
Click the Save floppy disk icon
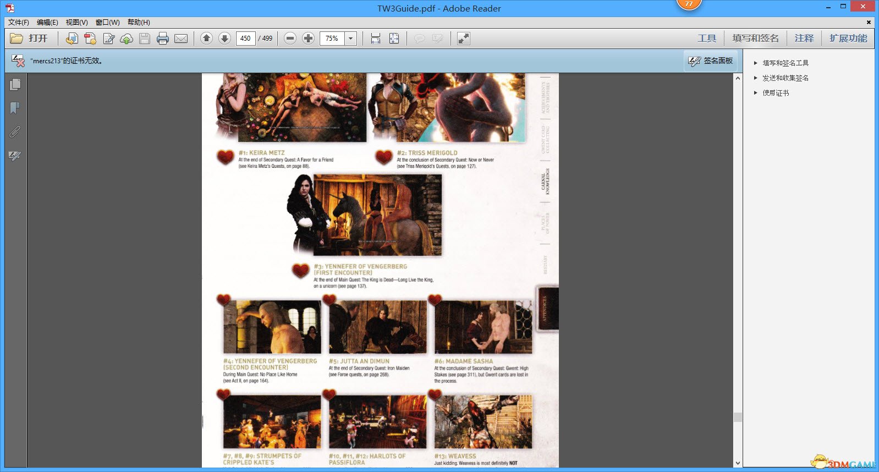coord(145,39)
